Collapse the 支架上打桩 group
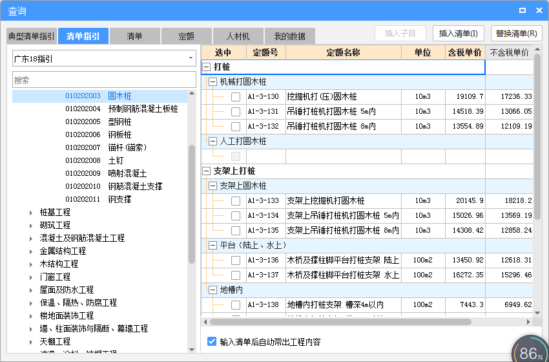The image size is (549, 362). tap(207, 171)
